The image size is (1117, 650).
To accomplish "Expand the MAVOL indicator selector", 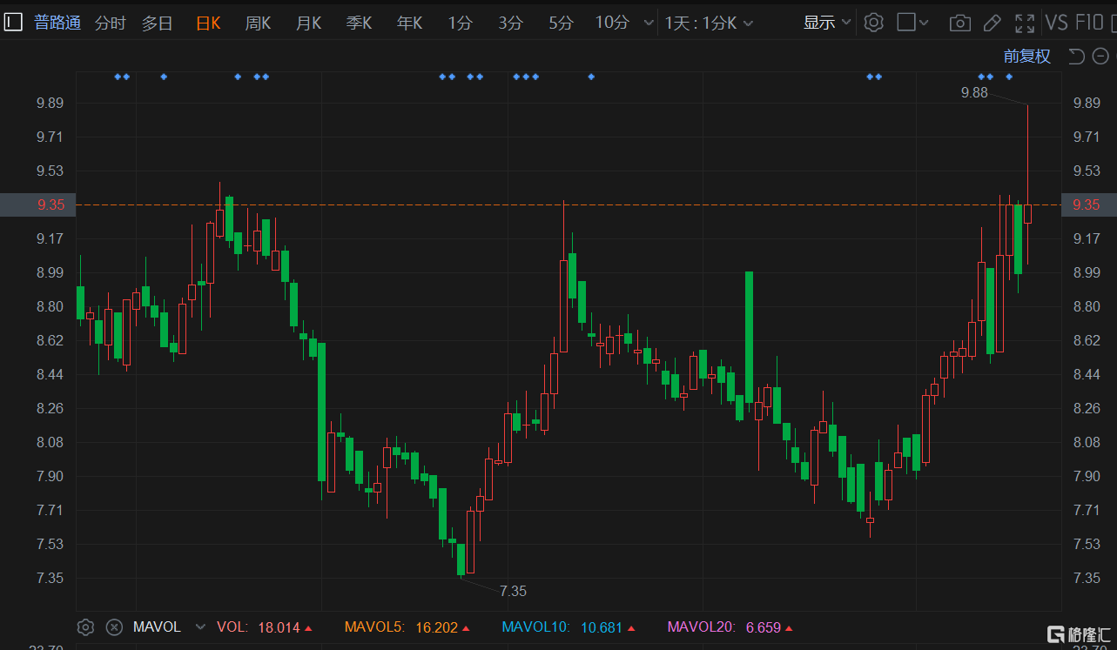I will (x=200, y=627).
